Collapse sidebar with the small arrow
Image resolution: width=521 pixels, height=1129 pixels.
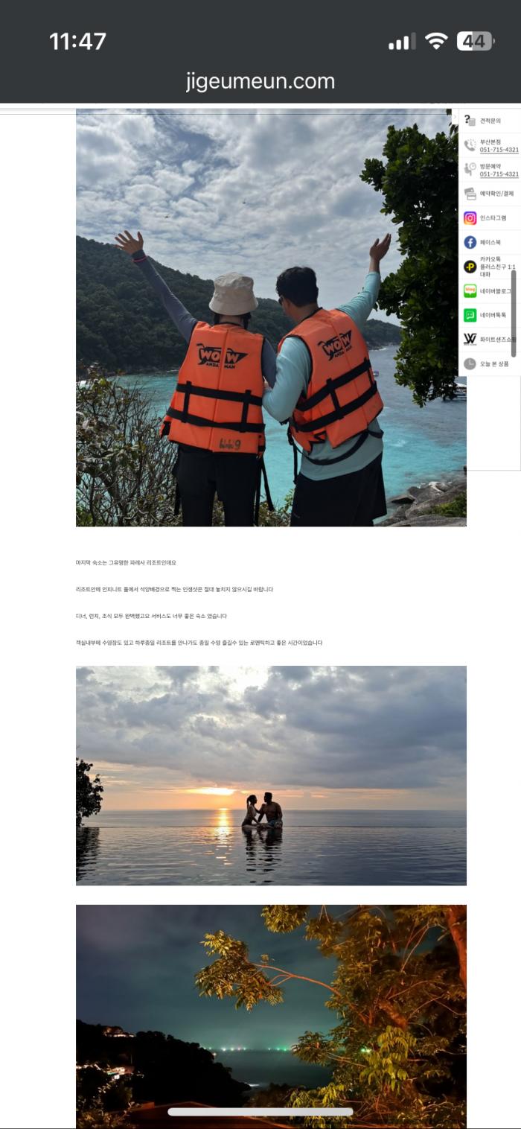[x=455, y=118]
